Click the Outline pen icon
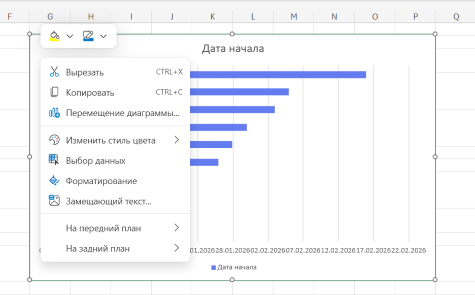The image size is (475, 295). pos(88,36)
